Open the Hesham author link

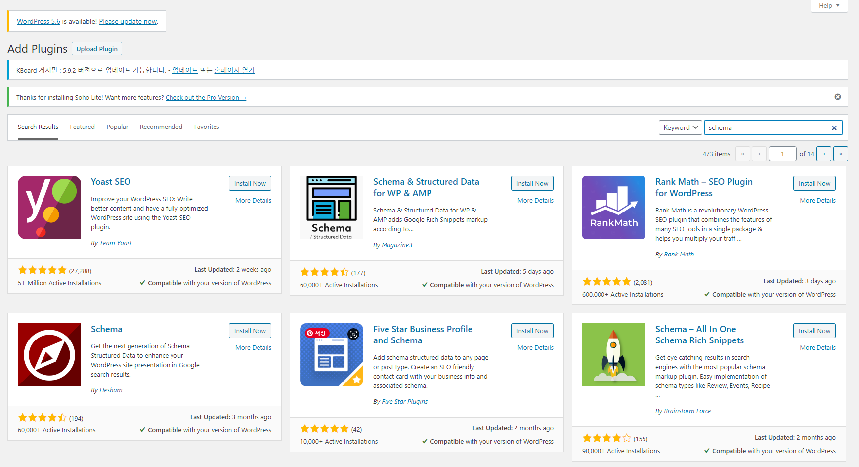click(111, 390)
